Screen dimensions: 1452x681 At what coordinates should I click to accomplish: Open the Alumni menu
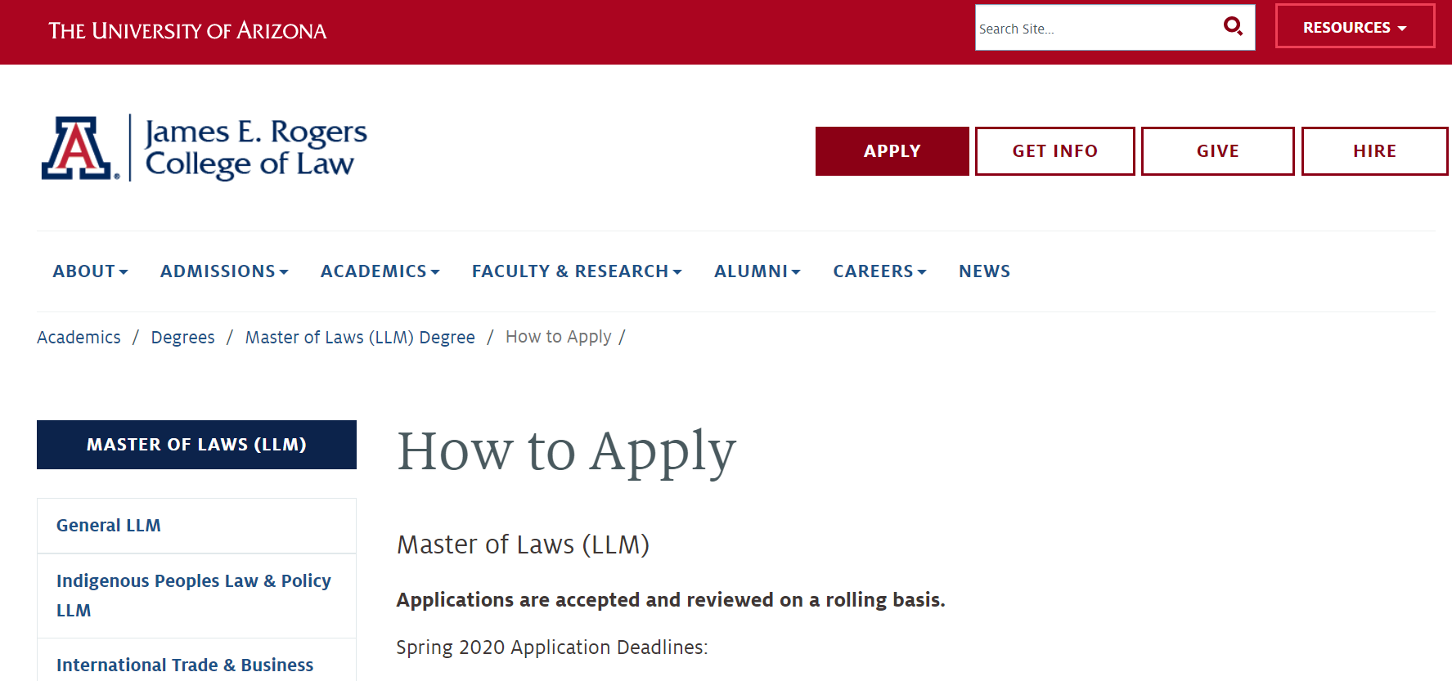(x=757, y=271)
